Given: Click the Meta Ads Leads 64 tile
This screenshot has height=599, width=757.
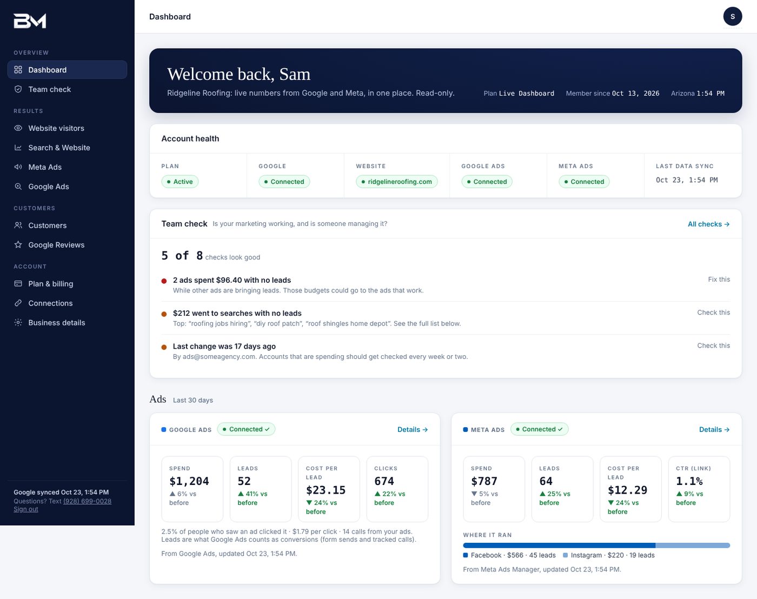Looking at the screenshot, I should [562, 489].
